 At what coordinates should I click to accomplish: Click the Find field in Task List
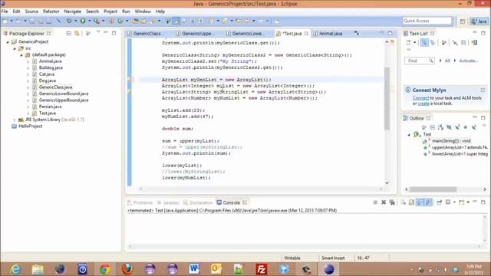point(419,61)
